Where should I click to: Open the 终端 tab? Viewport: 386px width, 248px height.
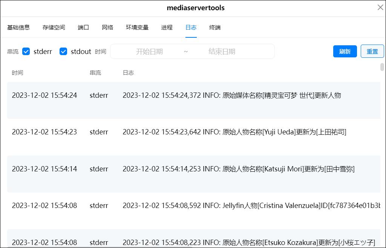coord(215,27)
